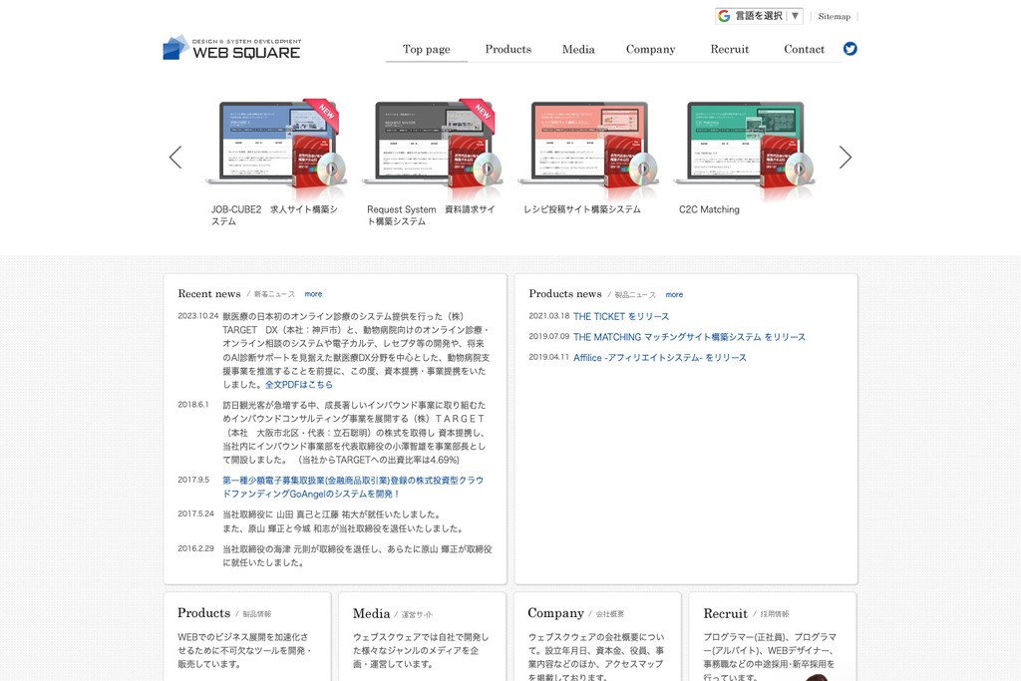Click the 2019.07.09 product news date
This screenshot has height=681, width=1021.
pyautogui.click(x=549, y=337)
